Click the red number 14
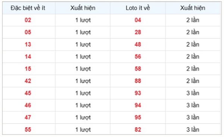This screenshot has width=224, height=137. 28,57
